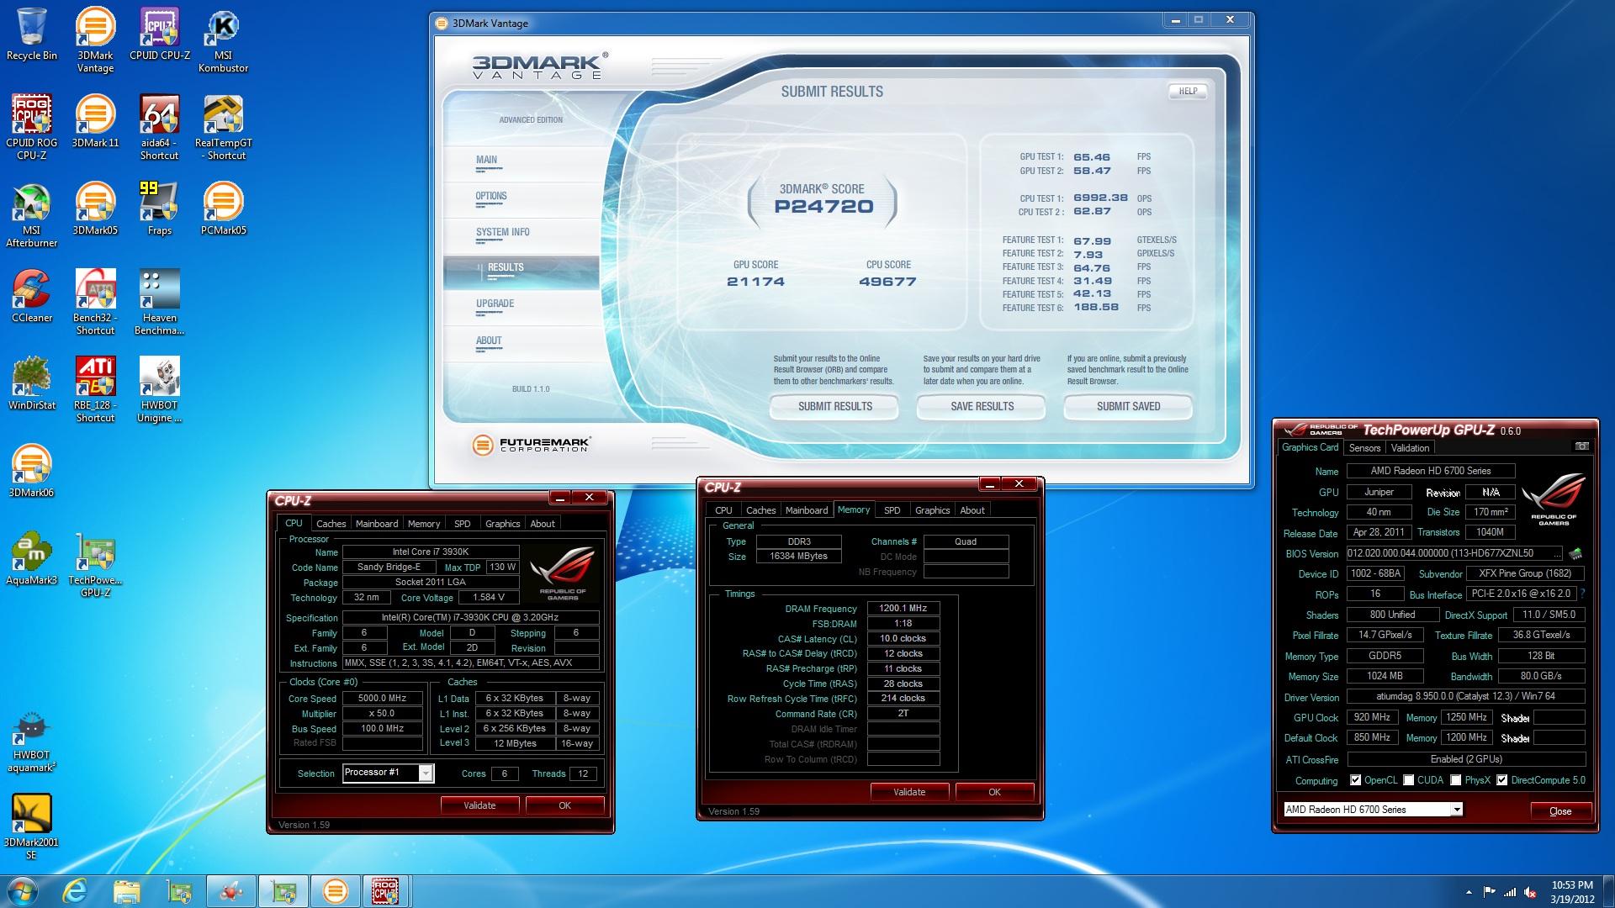Click the HELP button in 3DMark Vantage
Screen dimensions: 1615x908
pos(1188,92)
